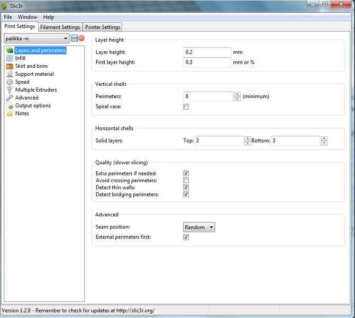Click the yellow Notes icon
This screenshot has height=318, width=355.
tap(10, 113)
